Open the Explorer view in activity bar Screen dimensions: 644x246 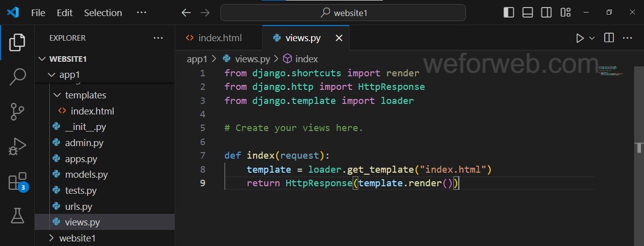[x=17, y=42]
